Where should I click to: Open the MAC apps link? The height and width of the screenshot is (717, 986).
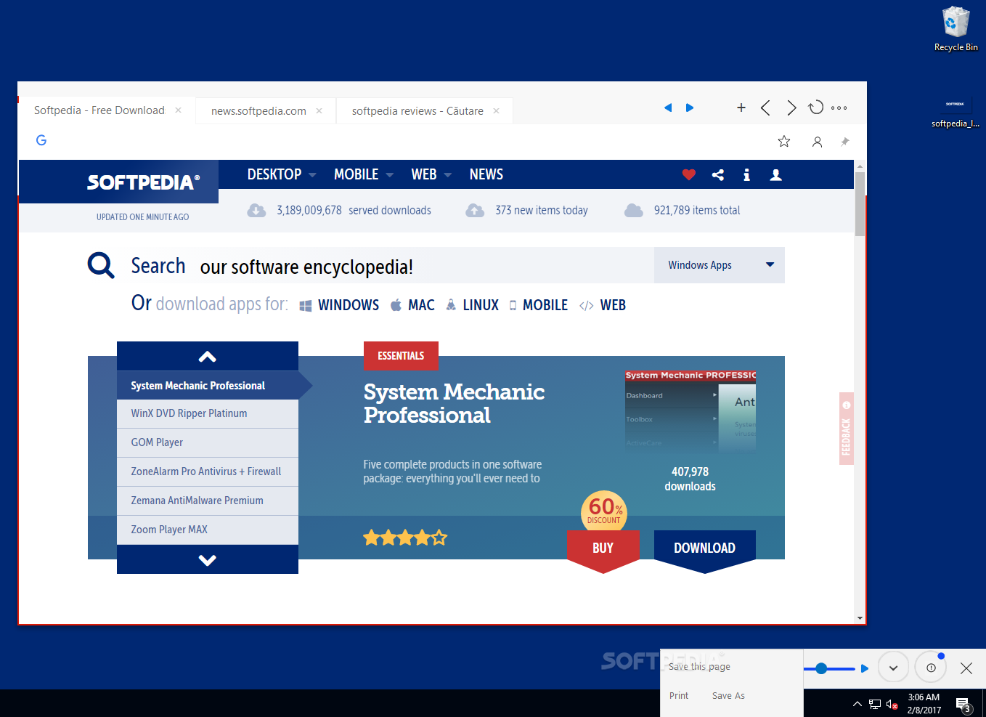point(412,305)
